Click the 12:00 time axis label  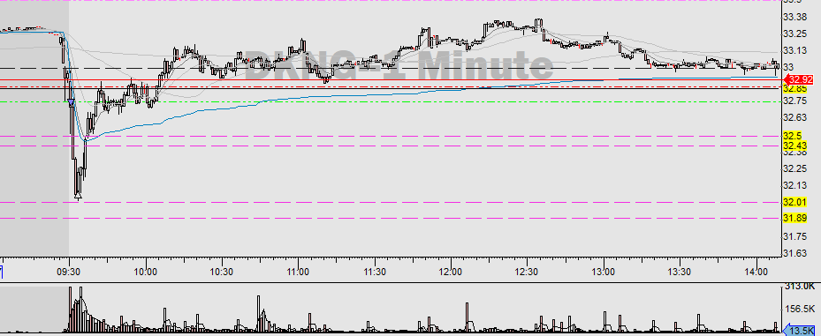point(451,273)
